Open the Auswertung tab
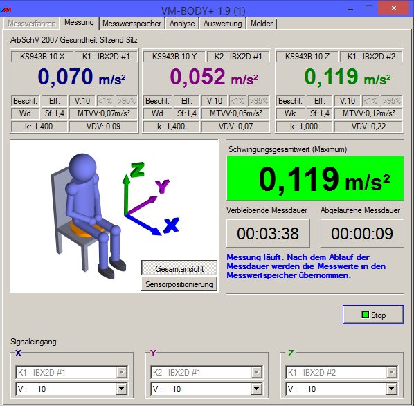414x406 pixels. (223, 24)
